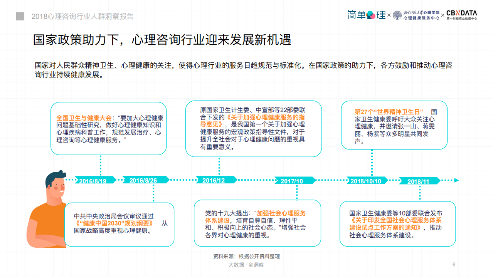The image size is (493, 277).
Task: Click the 大数据·全洞察 footer label
Action: [246, 265]
